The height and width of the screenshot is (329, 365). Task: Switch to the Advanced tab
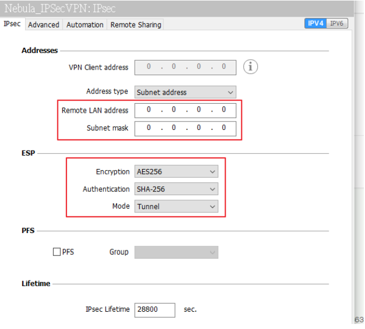(x=43, y=25)
